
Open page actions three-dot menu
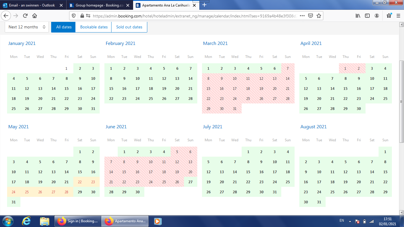(302, 16)
